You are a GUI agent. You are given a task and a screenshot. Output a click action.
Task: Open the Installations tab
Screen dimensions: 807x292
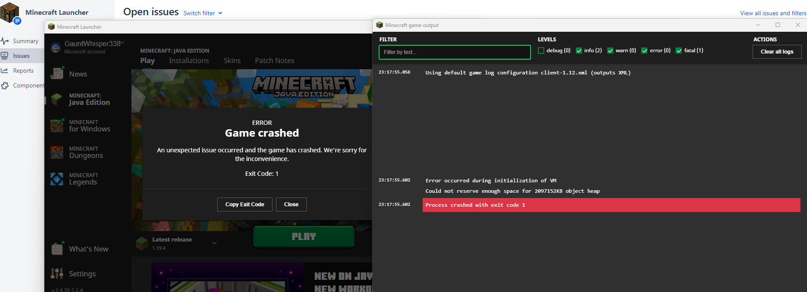pos(189,60)
